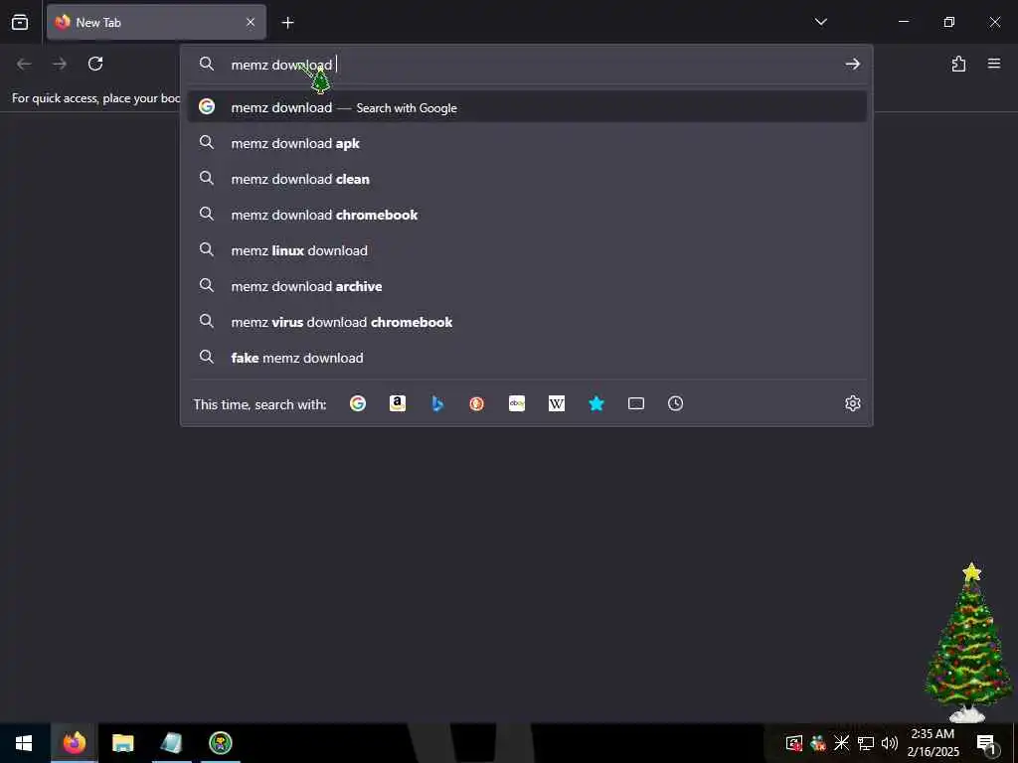This screenshot has width=1018, height=763.
Task: Choose suggestion 'memz virus download chromebook'
Action: 527,321
